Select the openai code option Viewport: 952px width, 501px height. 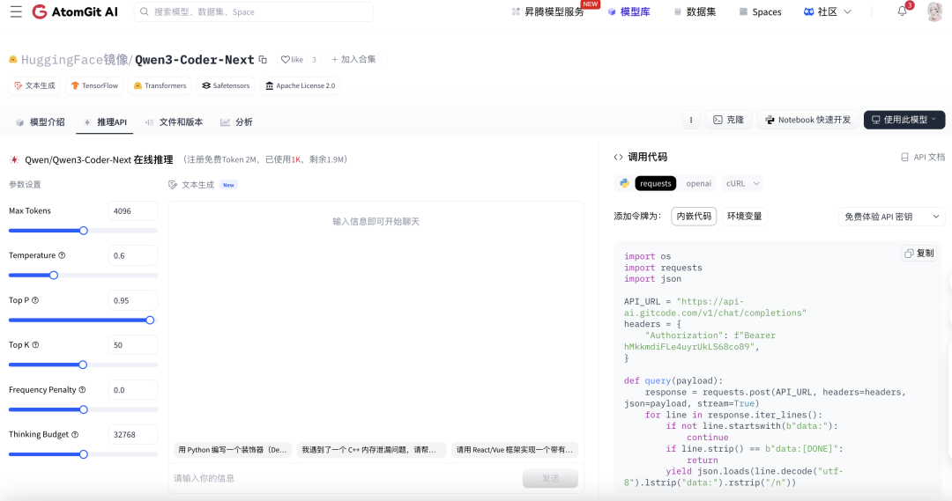click(x=699, y=183)
